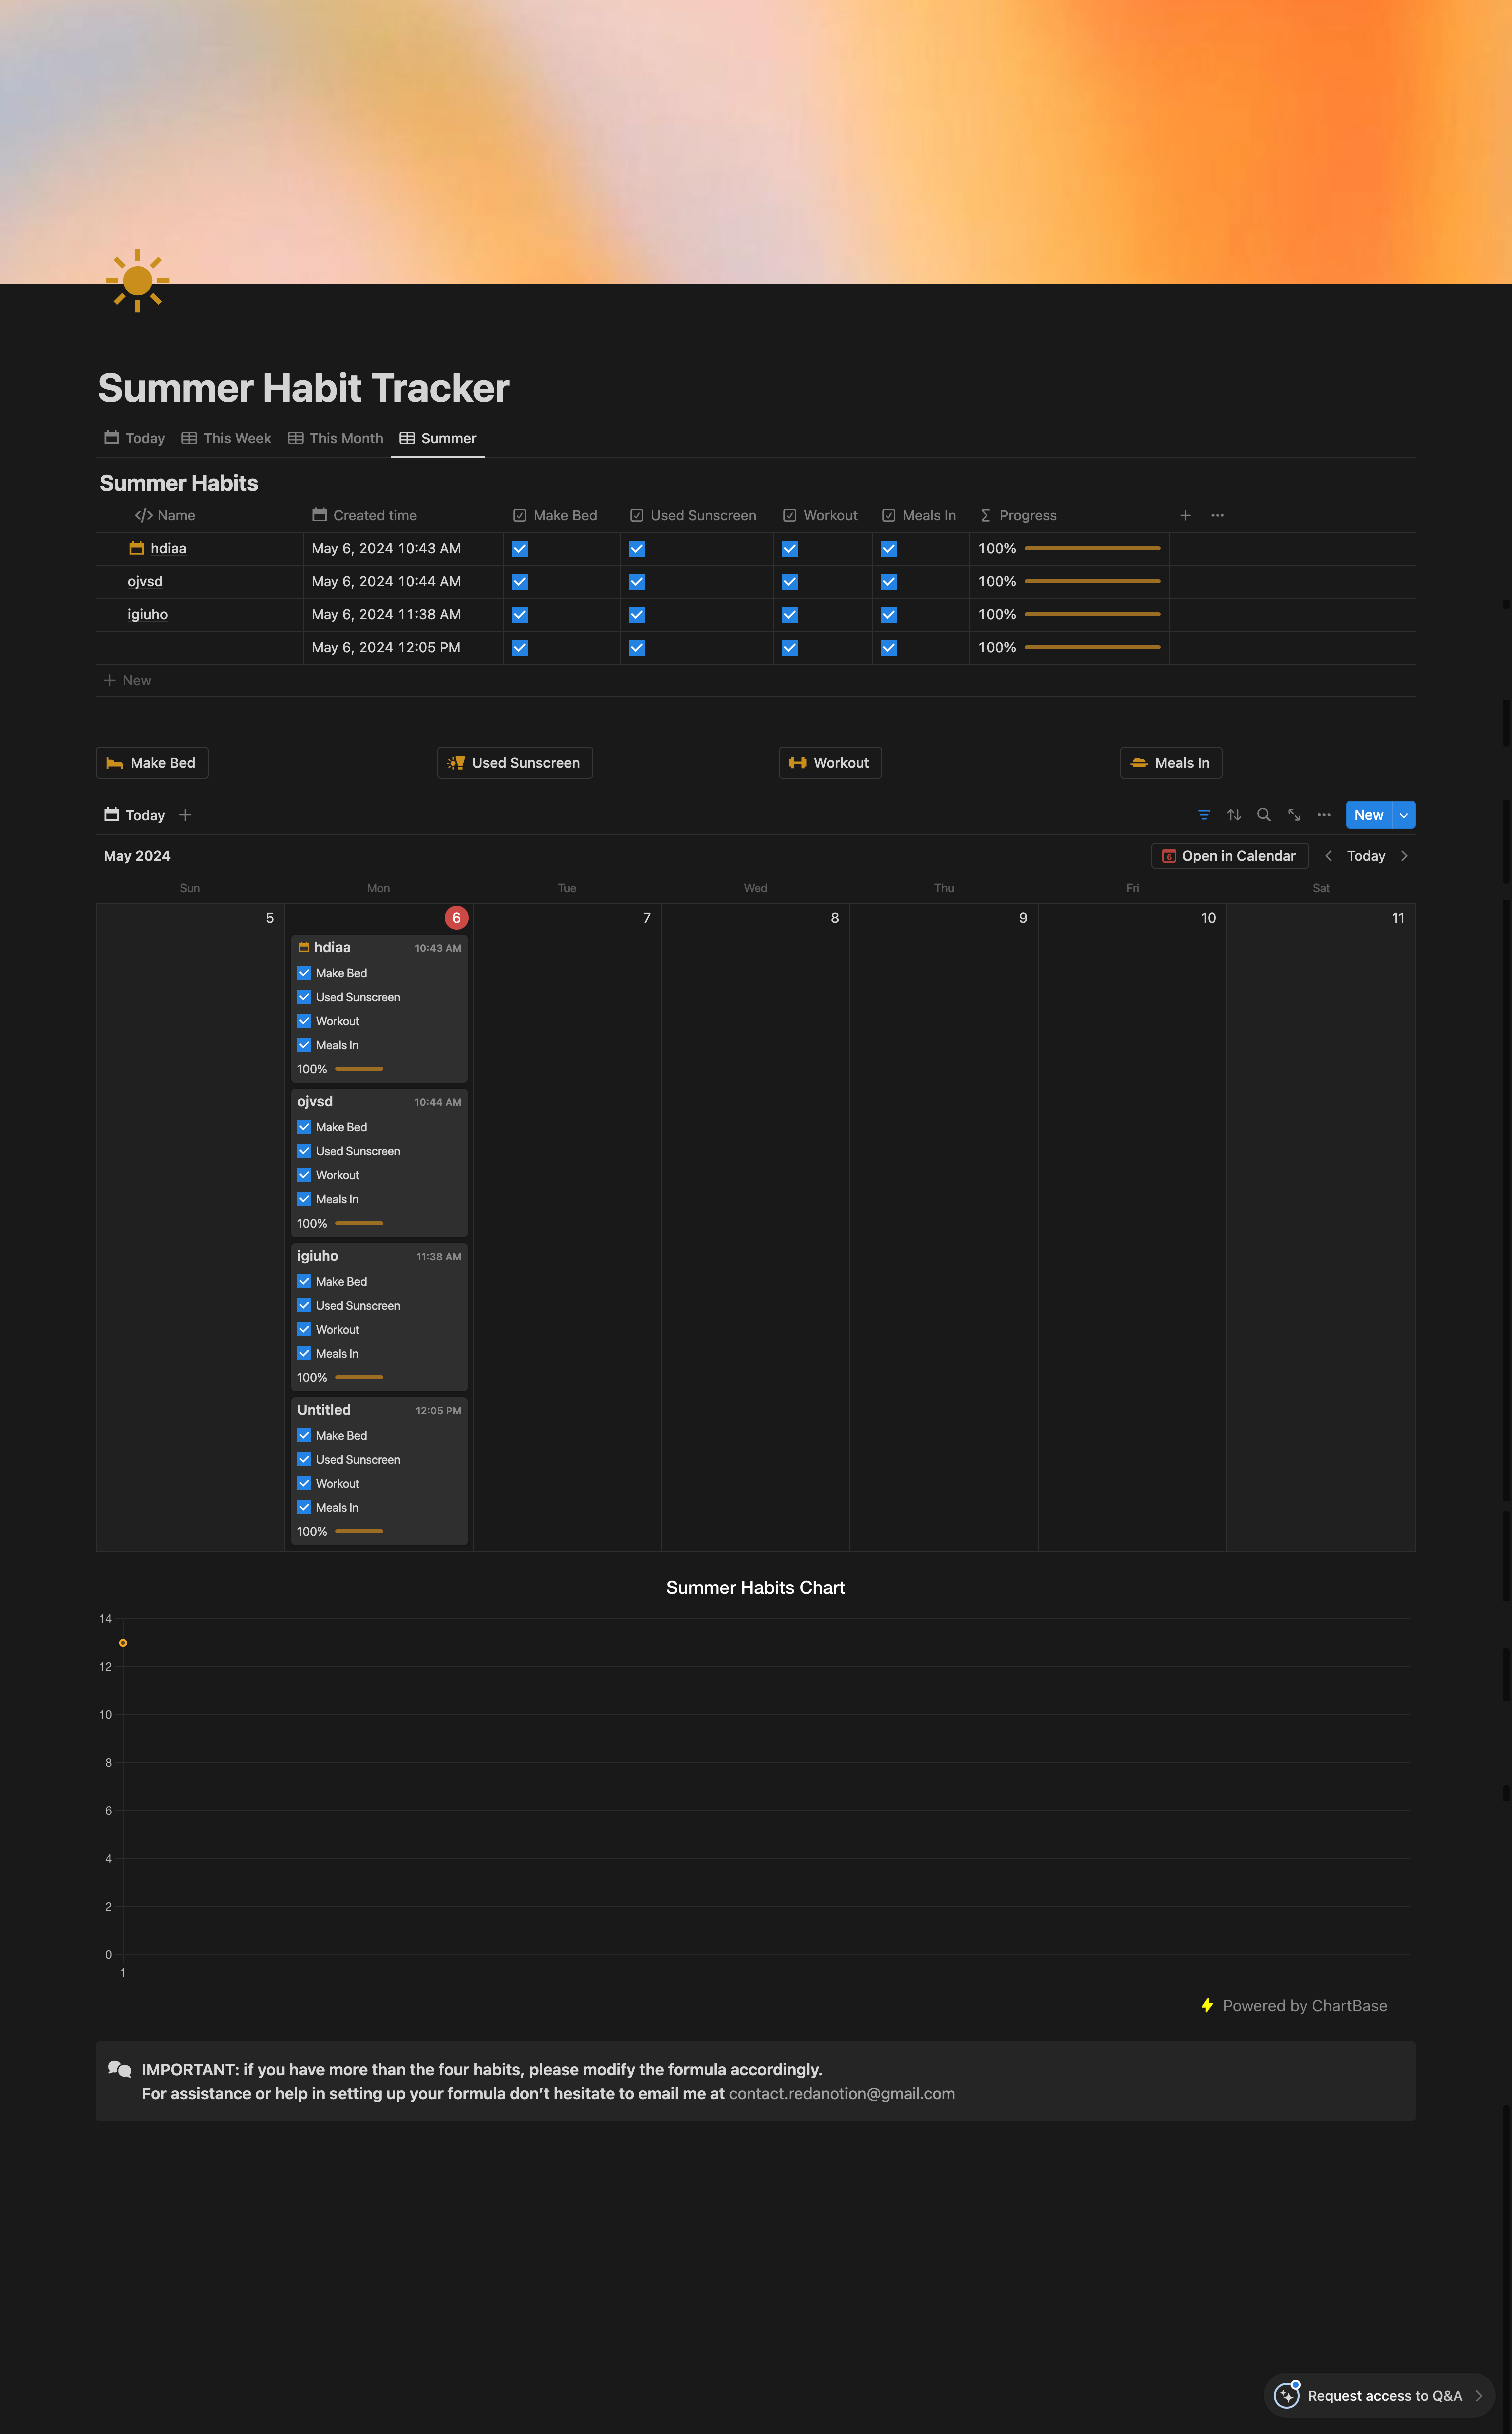Open search in the calendar view
This screenshot has height=2434, width=1512.
(x=1264, y=815)
